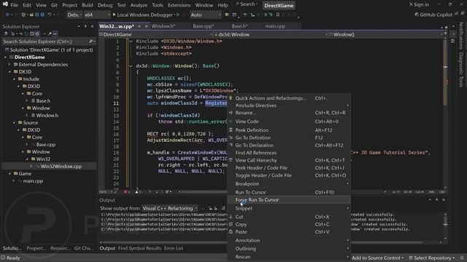This screenshot has width=467, height=262.
Task: Open Show output from Visual C++ Refactoring dropdown
Action: [170, 208]
